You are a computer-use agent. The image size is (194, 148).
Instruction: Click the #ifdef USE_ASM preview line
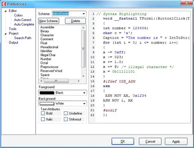119,81
